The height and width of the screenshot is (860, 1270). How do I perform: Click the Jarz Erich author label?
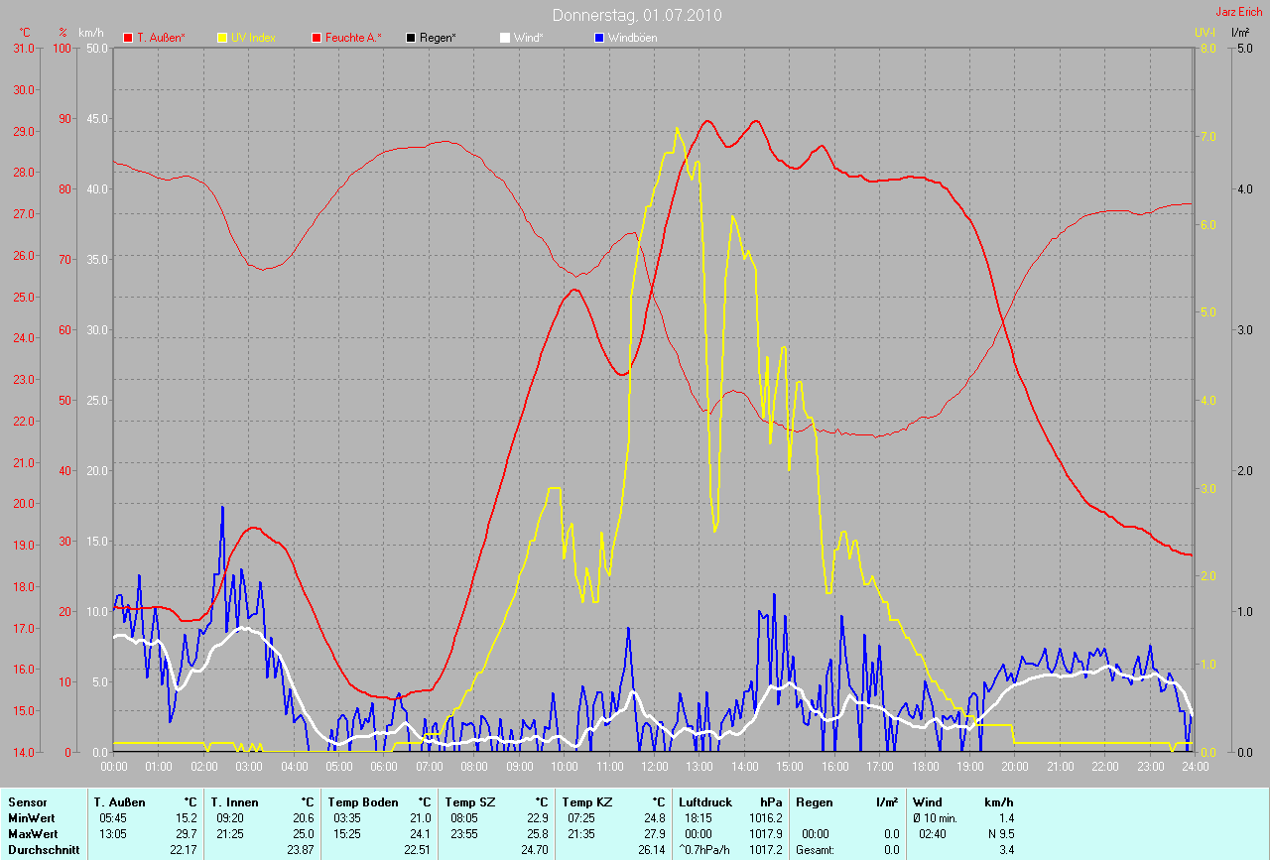point(1239,12)
